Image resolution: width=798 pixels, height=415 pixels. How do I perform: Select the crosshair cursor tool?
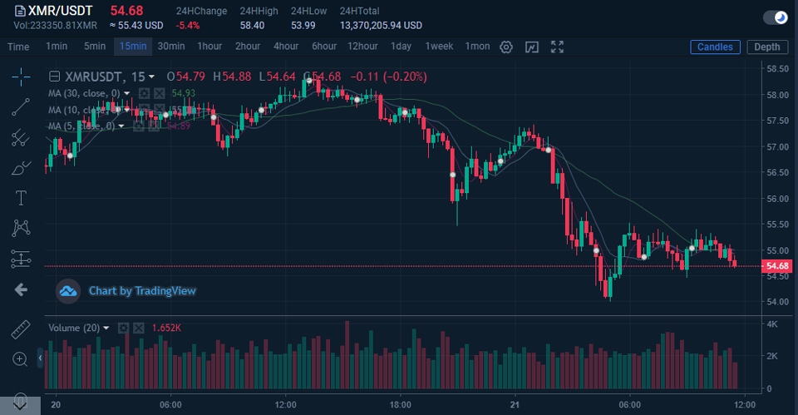[x=21, y=77]
